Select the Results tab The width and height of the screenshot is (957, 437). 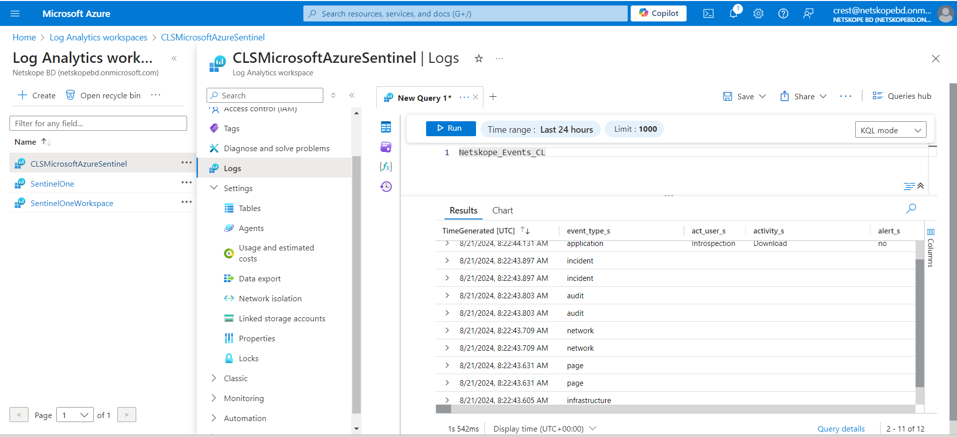pos(464,211)
